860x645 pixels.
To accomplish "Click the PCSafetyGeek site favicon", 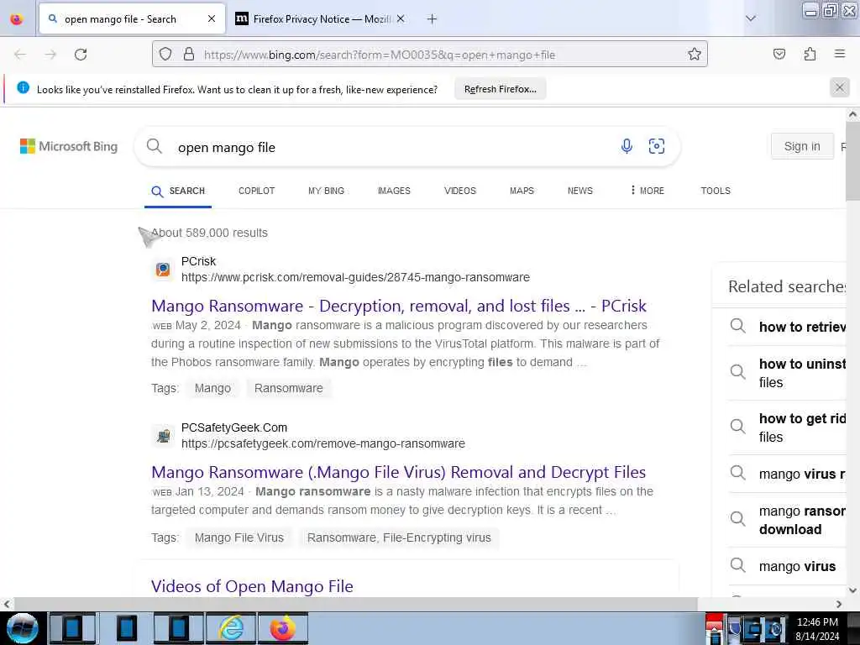I will click(x=163, y=436).
